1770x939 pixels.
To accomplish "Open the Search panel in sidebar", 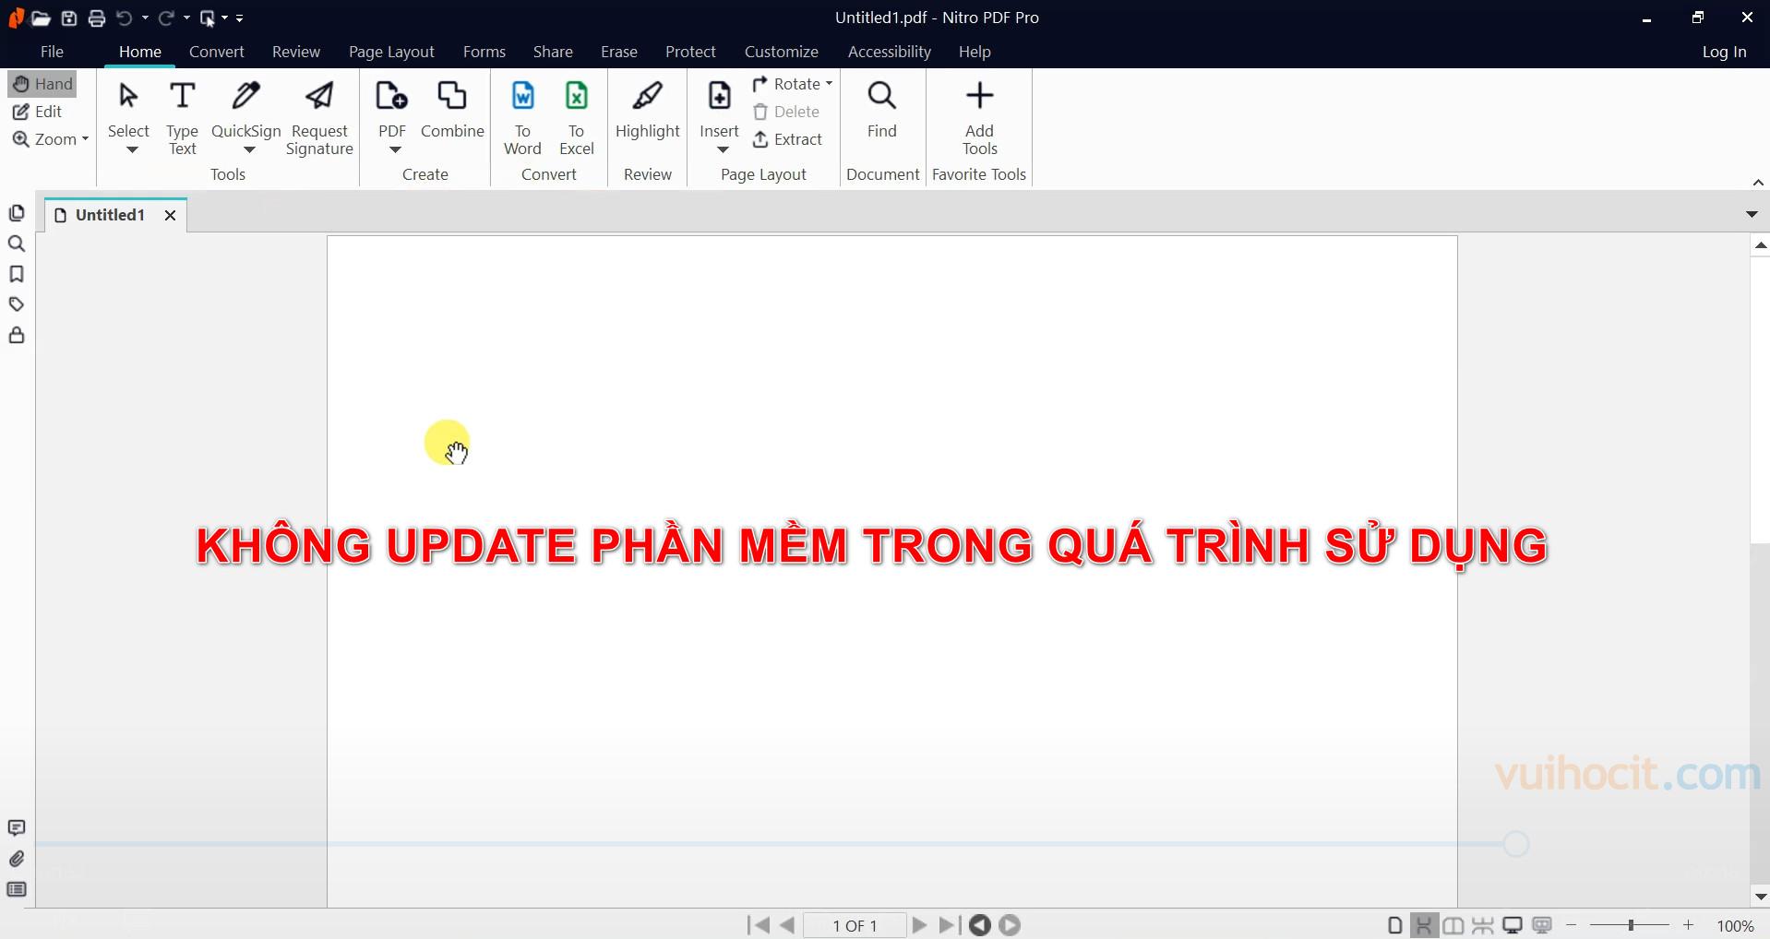I will [x=17, y=244].
